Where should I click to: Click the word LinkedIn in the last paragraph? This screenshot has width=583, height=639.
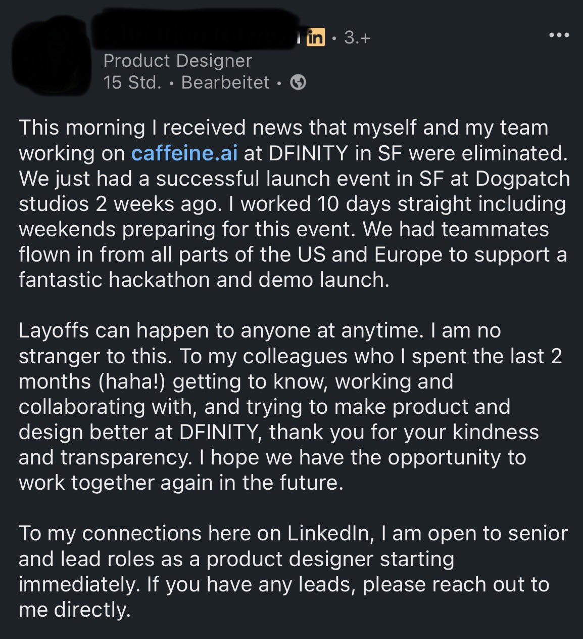[328, 533]
